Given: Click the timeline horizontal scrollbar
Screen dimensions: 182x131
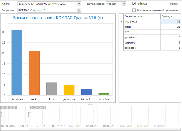Looking at the screenshot, I should pos(100,129).
